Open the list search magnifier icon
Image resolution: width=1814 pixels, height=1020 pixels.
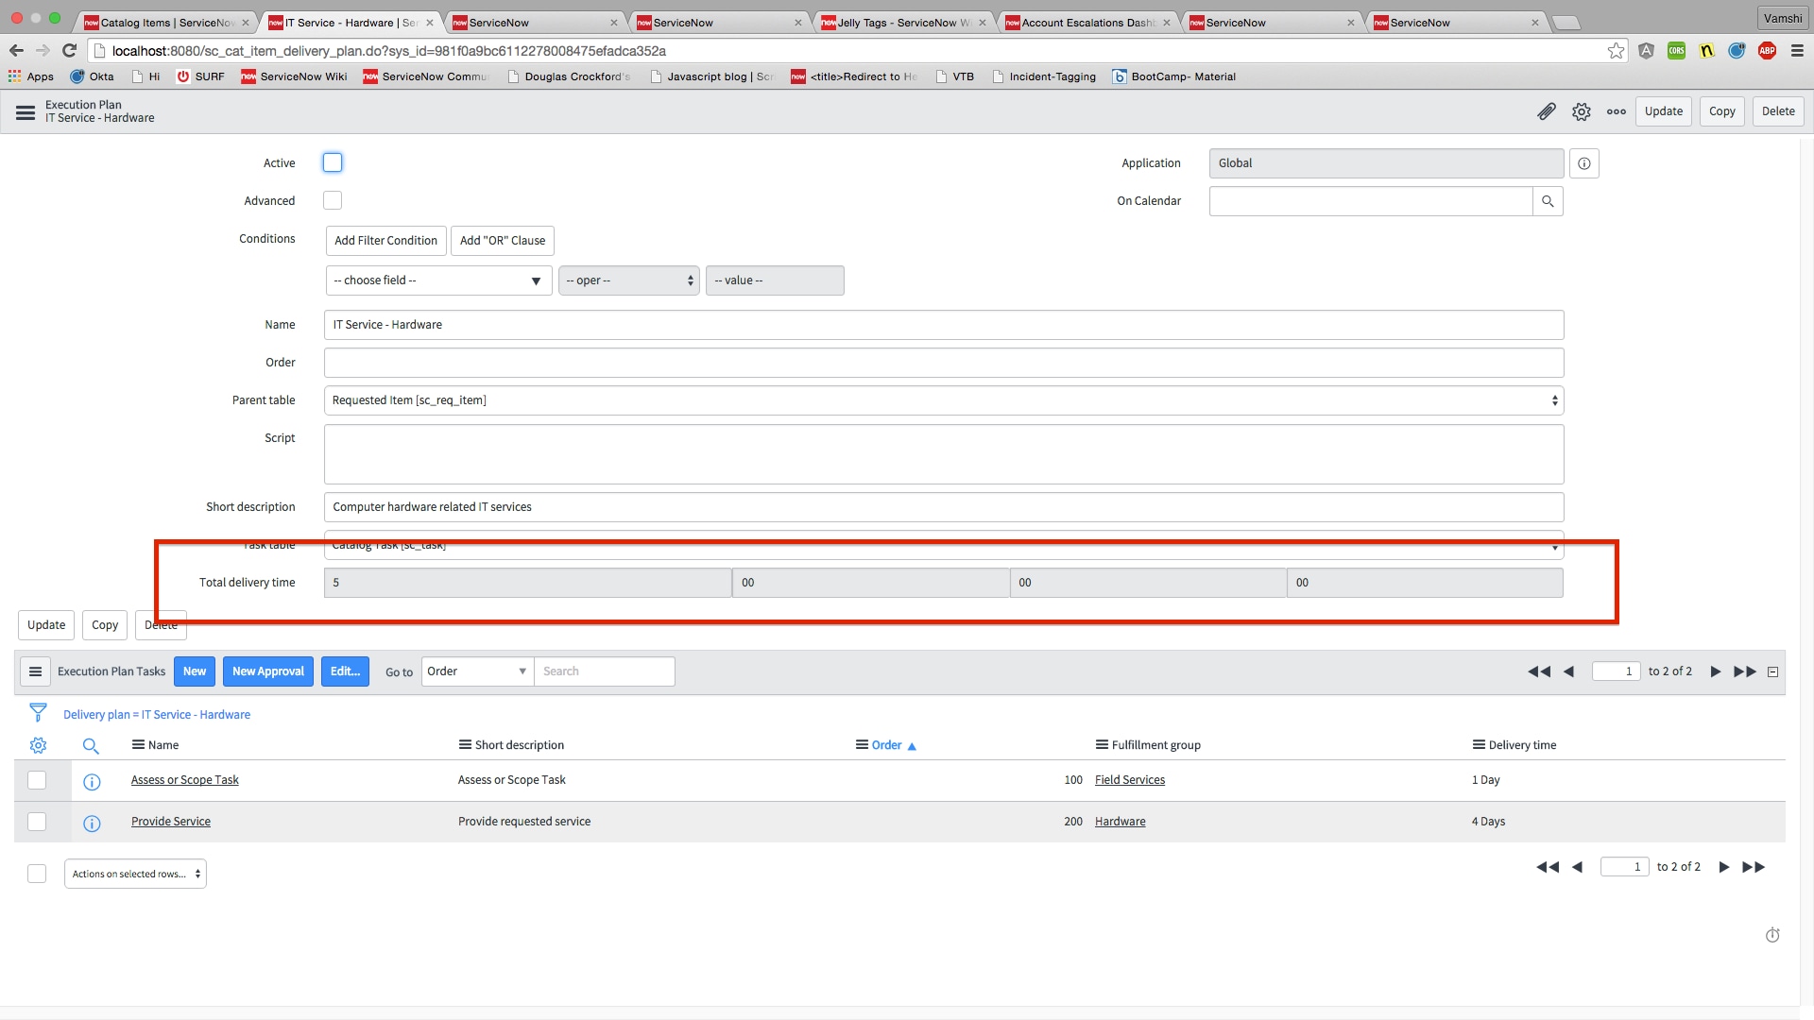point(91,745)
